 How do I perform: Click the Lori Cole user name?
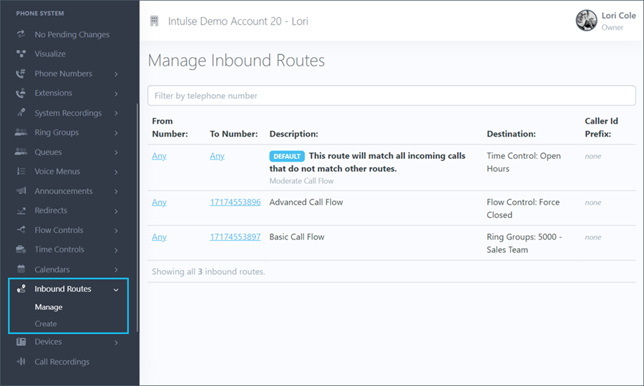618,16
